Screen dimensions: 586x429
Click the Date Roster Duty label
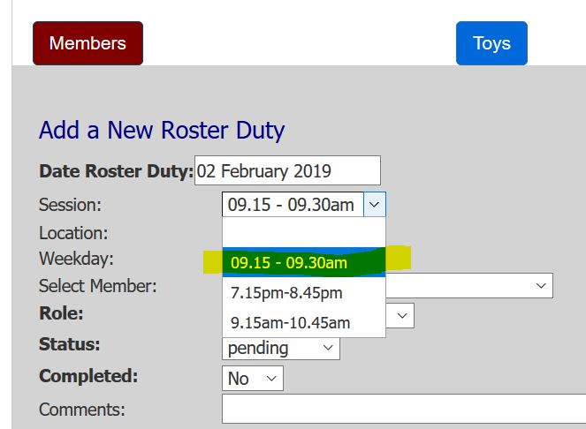click(x=116, y=171)
